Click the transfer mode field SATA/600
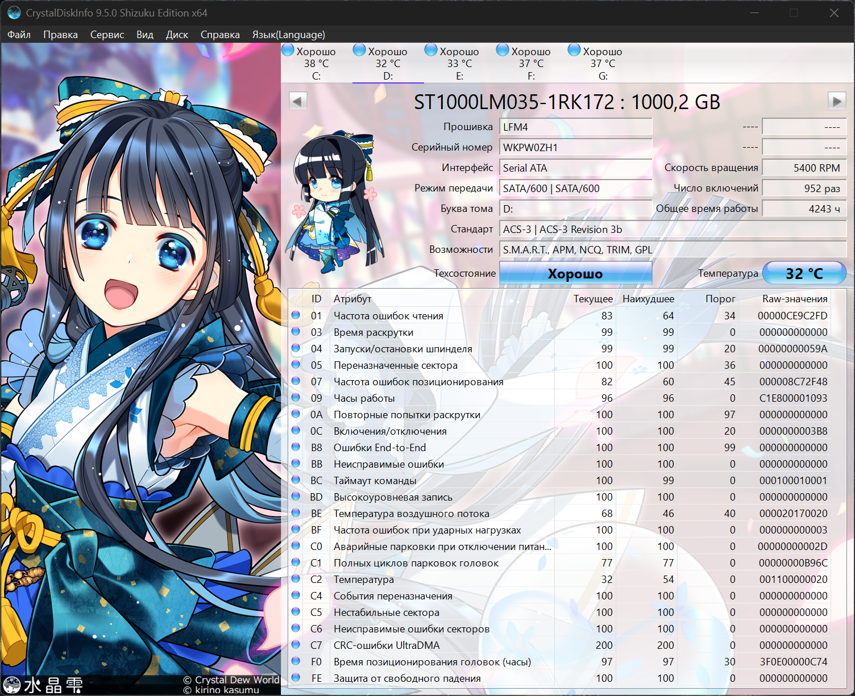This screenshot has height=696, width=855. (575, 189)
